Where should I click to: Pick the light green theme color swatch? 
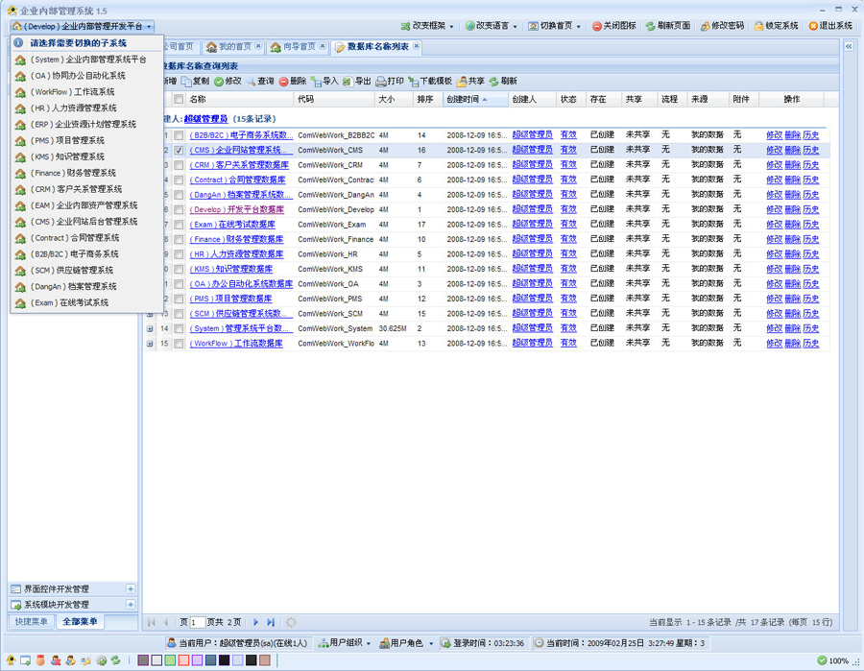170,660
